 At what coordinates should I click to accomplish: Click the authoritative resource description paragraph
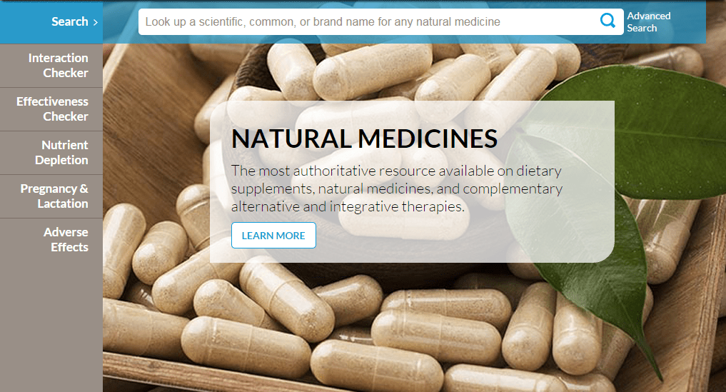397,189
